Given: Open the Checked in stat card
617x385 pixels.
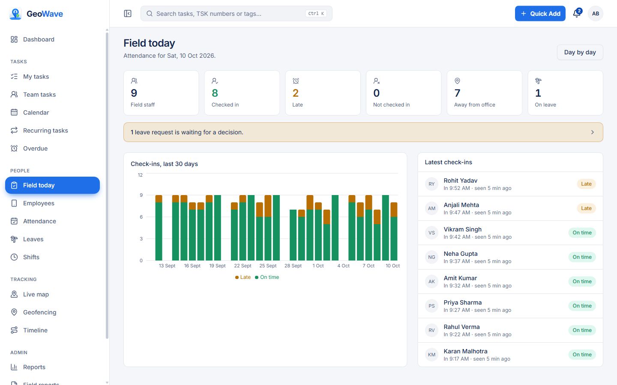Looking at the screenshot, I should point(242,93).
